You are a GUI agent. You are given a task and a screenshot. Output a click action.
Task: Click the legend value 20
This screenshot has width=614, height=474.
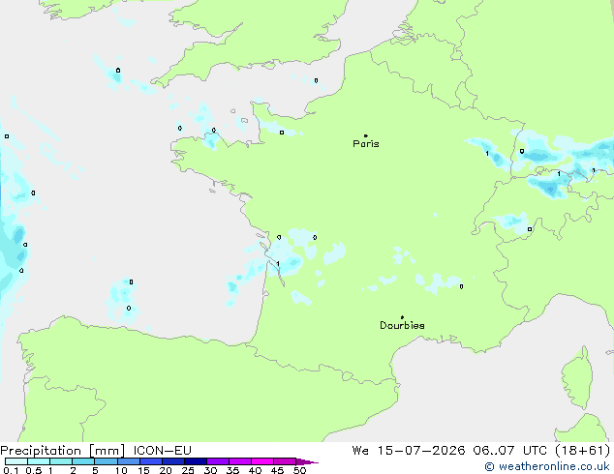[x=166, y=470]
